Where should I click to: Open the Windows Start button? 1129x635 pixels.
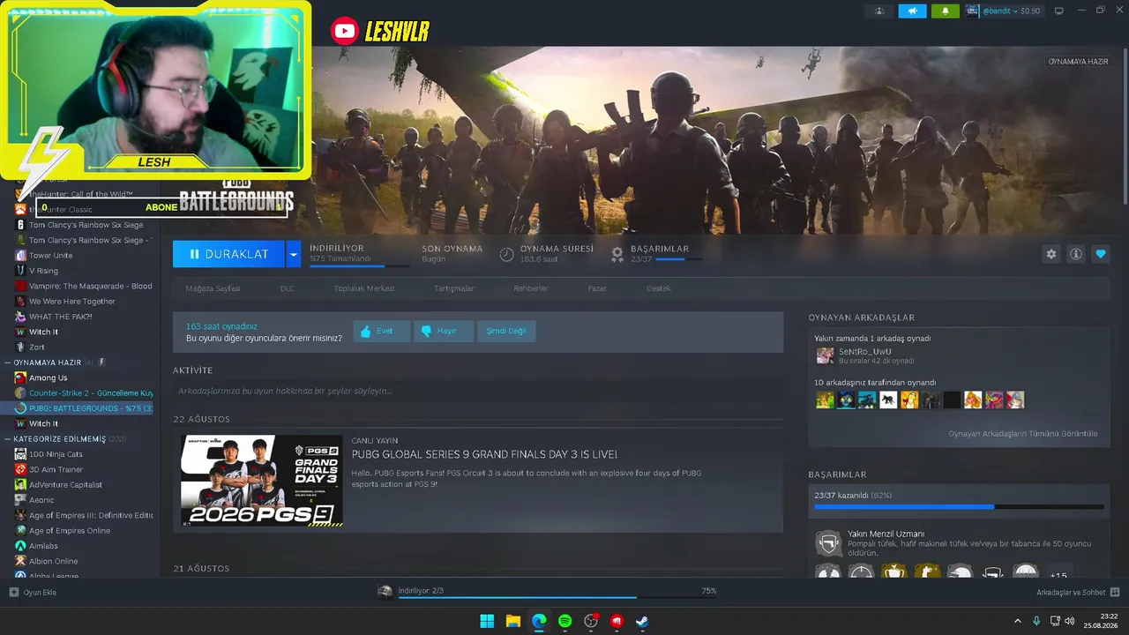pyautogui.click(x=487, y=621)
